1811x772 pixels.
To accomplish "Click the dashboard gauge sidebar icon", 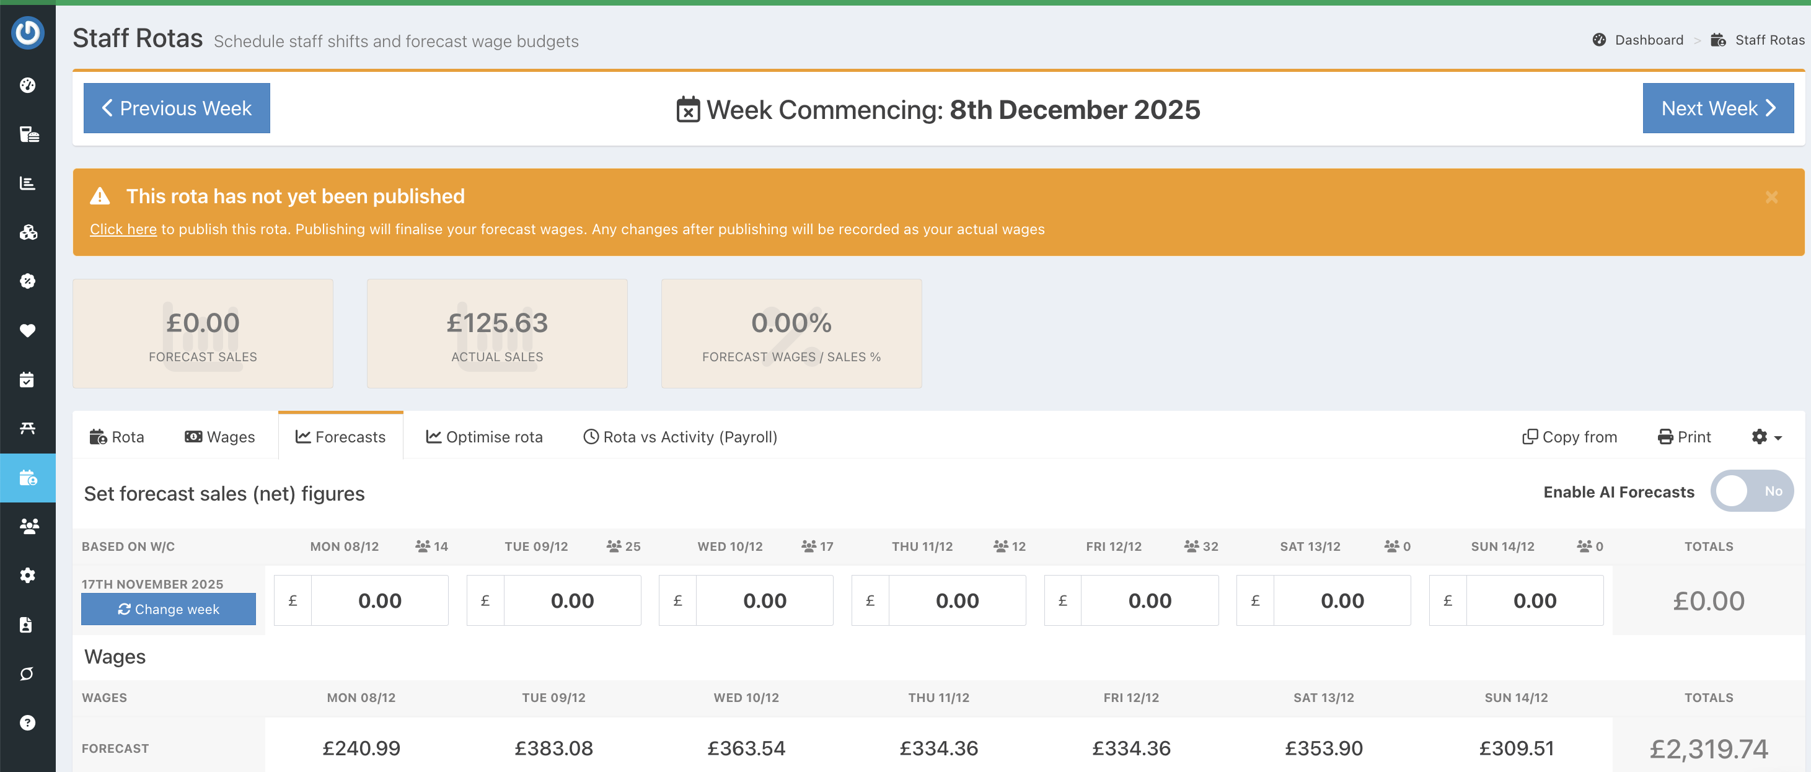I will pos(27,85).
